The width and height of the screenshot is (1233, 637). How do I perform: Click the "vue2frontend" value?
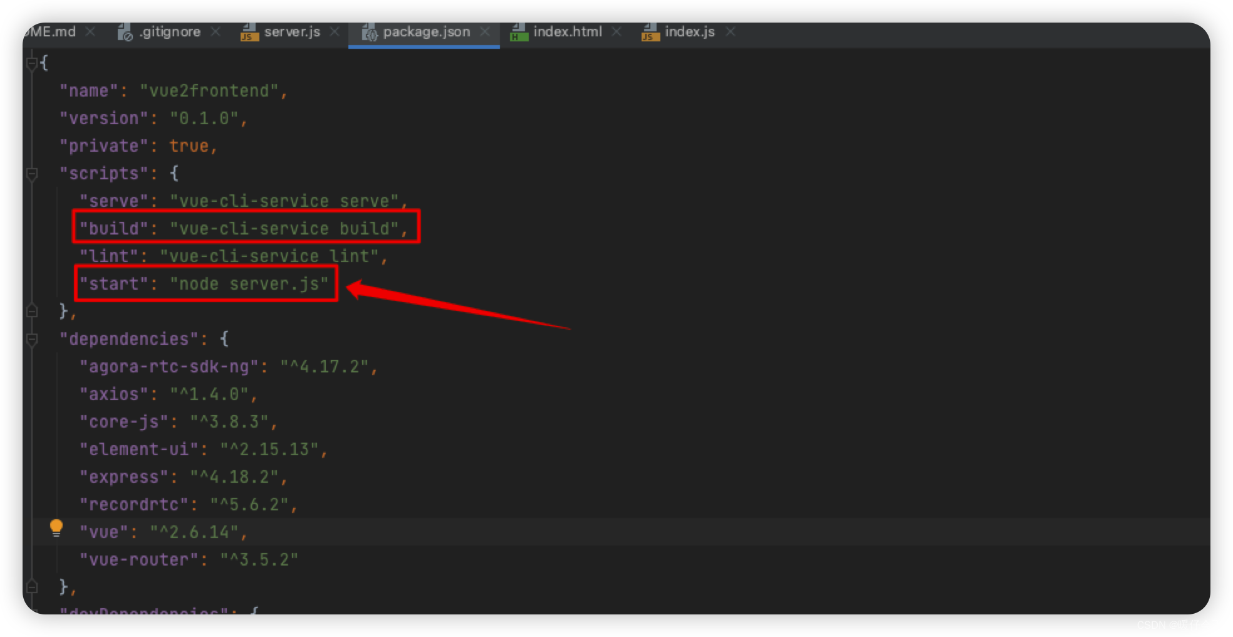pyautogui.click(x=209, y=91)
